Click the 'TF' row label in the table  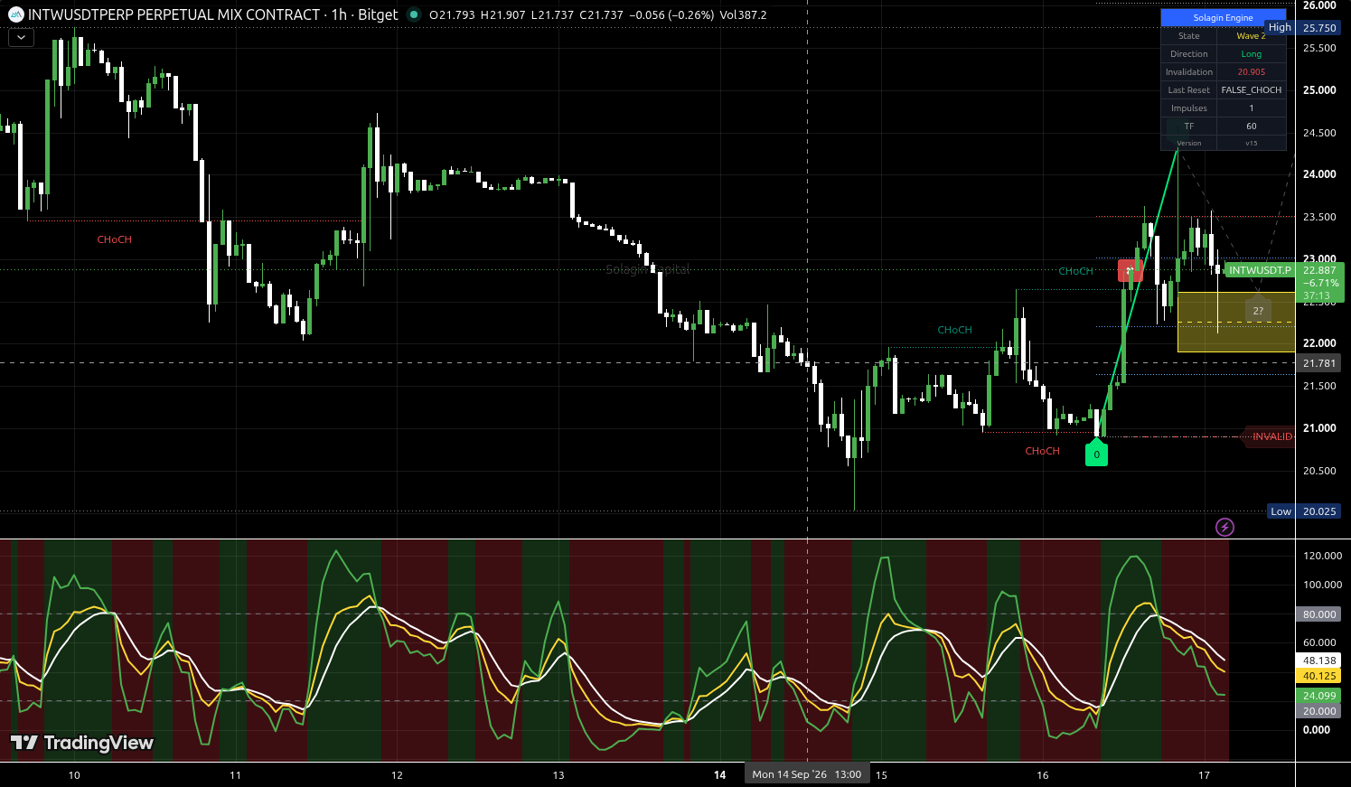pos(1188,126)
